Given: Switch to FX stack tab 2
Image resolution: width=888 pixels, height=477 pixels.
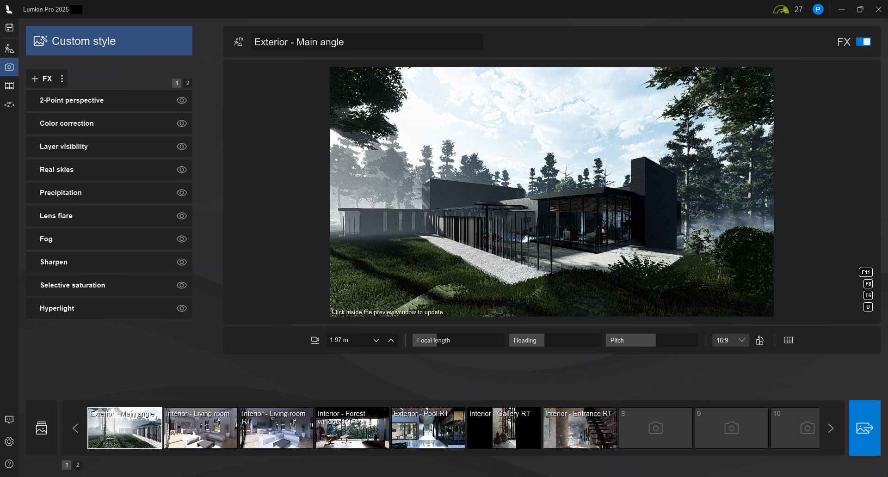Looking at the screenshot, I should click(188, 83).
